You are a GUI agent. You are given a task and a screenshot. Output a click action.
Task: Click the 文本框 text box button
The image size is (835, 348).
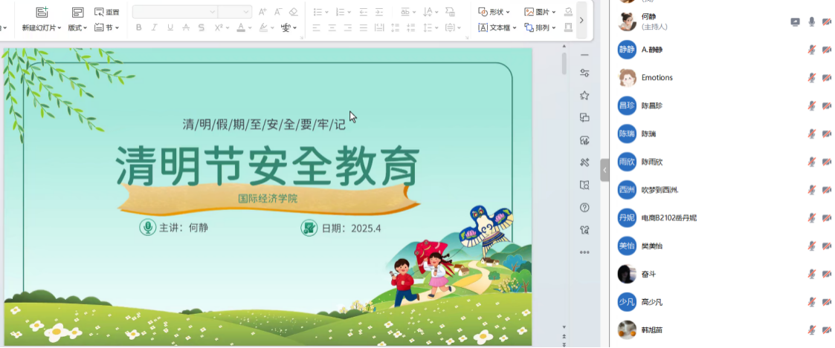coord(495,28)
